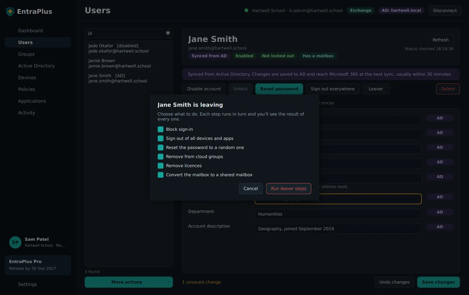Click Run leaver steps

(288, 189)
